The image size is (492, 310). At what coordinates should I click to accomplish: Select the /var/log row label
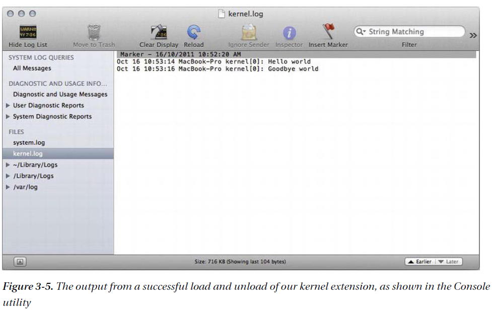25,187
